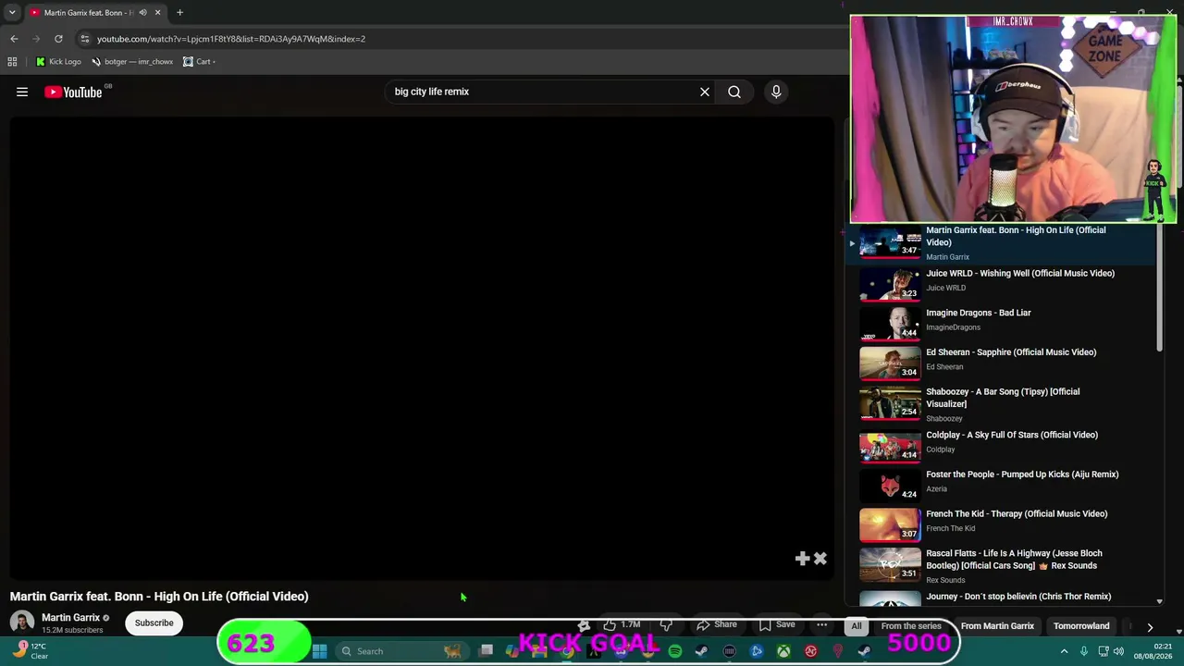The image size is (1184, 666).
Task: Open the Cart bookmark
Action: click(x=199, y=62)
